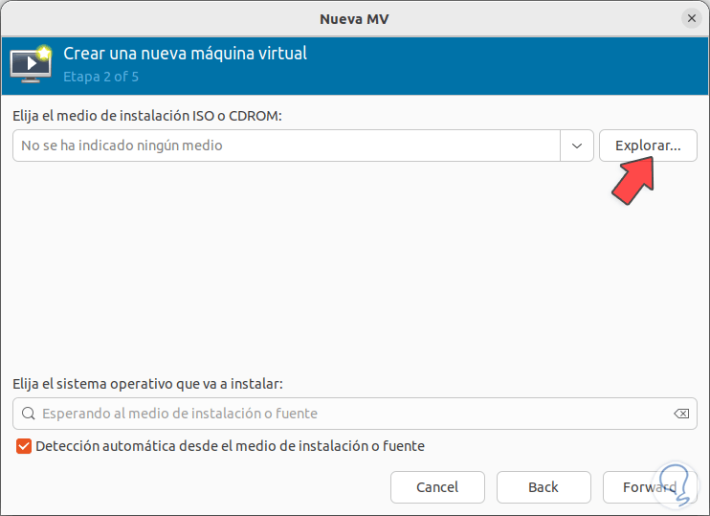
Task: Clear the operating system field with backspace icon
Action: pos(680,414)
